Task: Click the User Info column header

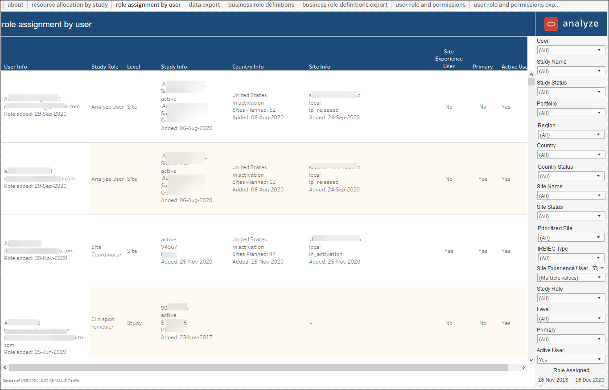Action: (16, 67)
